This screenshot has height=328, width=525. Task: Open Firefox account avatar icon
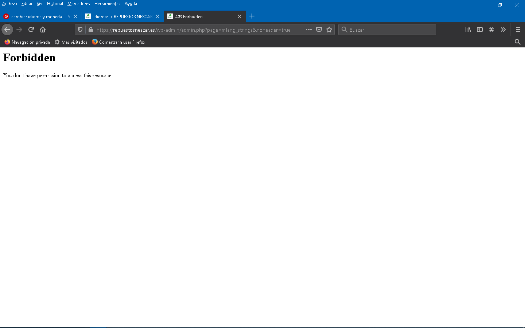pos(491,30)
